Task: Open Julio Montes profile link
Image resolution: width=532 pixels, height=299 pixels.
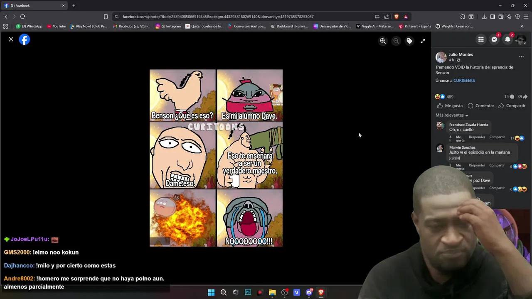Action: point(461,54)
